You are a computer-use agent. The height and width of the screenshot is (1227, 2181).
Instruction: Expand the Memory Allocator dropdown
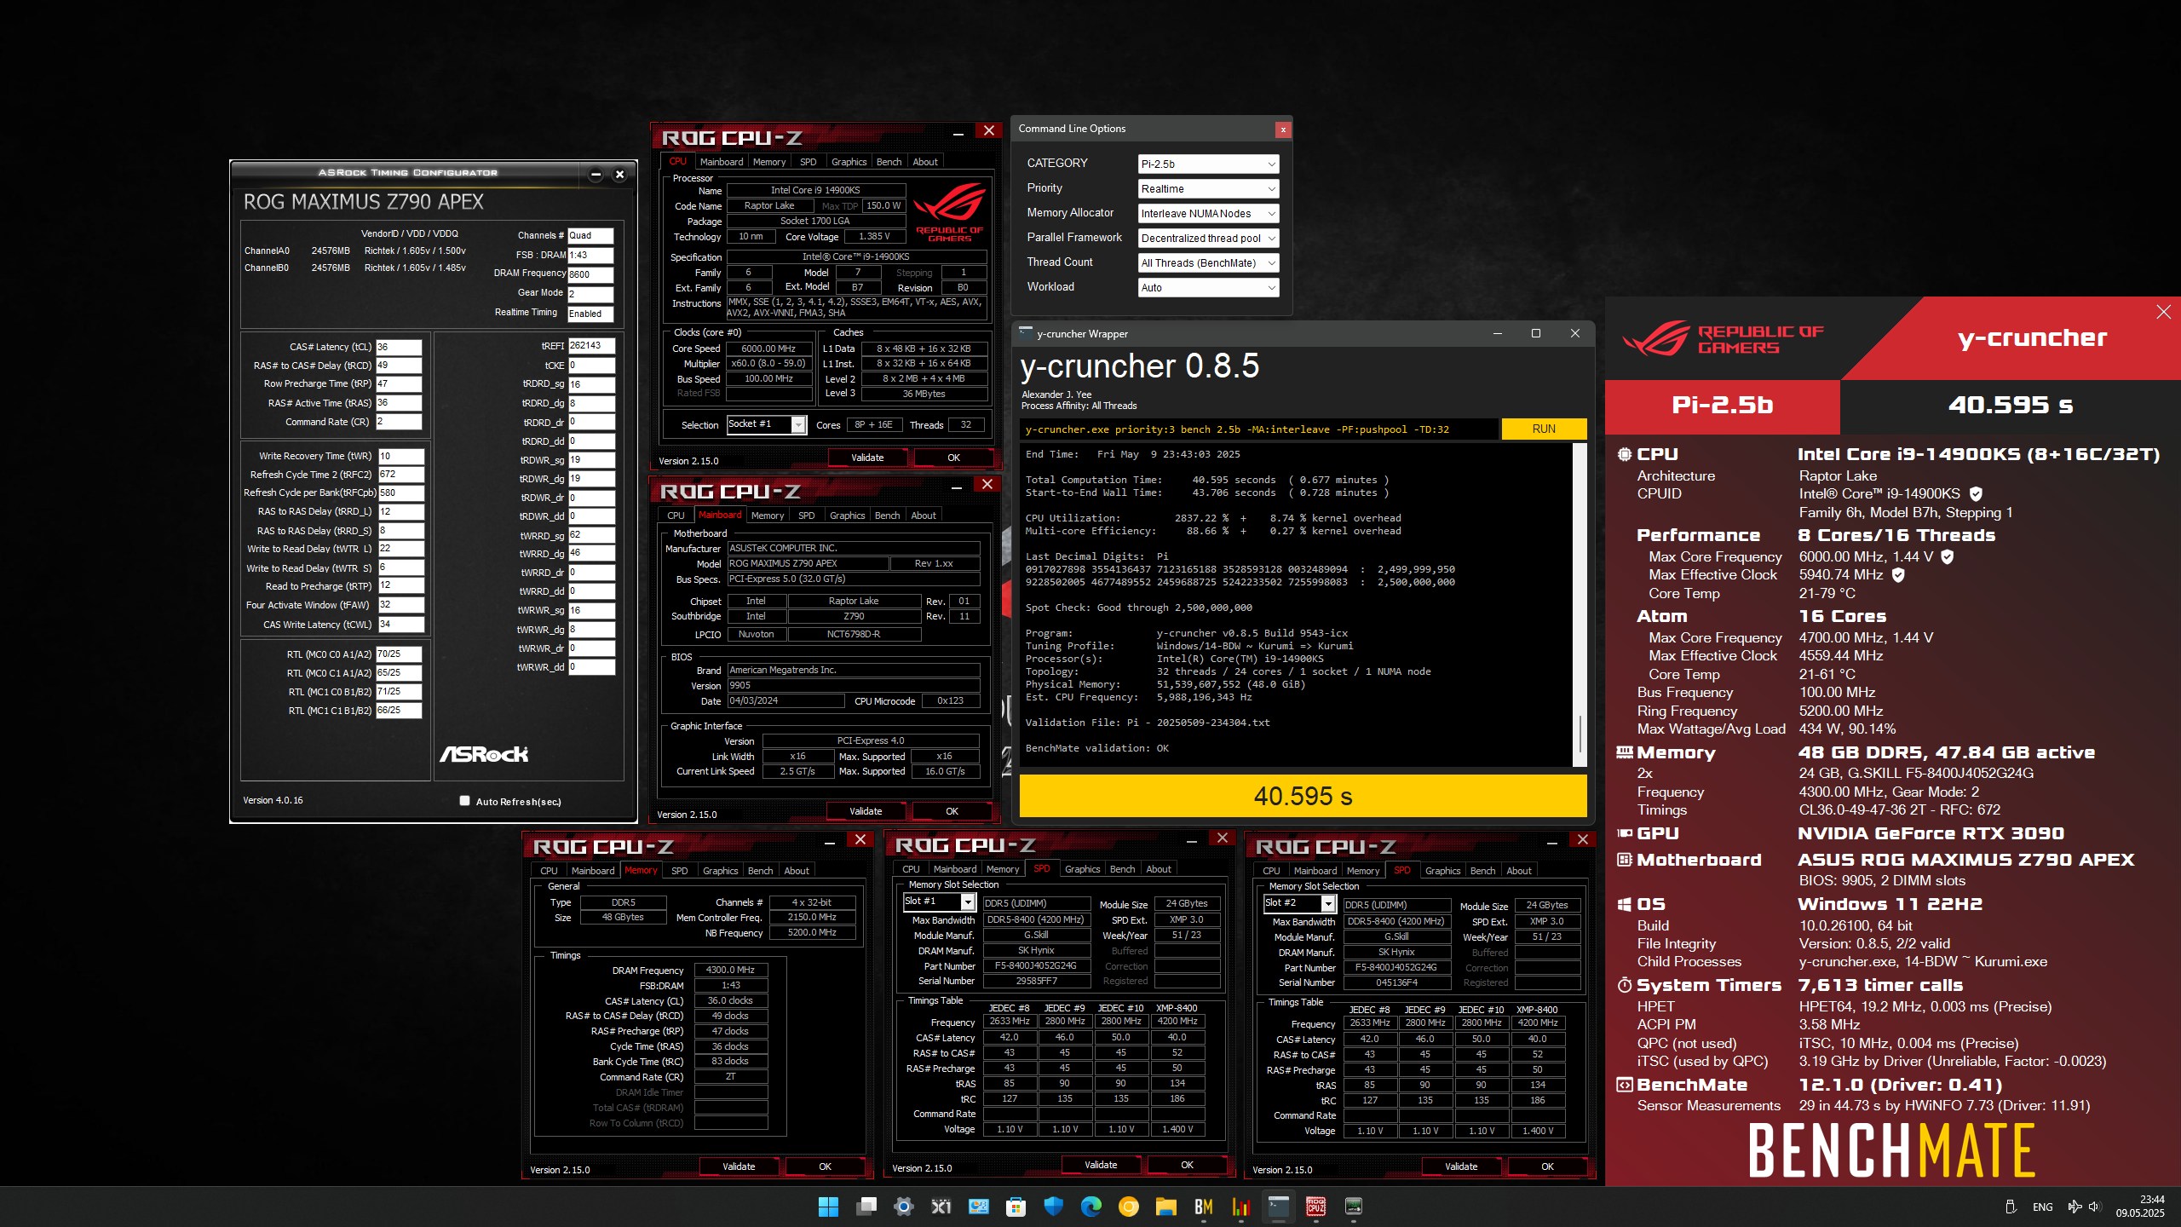(x=1208, y=213)
